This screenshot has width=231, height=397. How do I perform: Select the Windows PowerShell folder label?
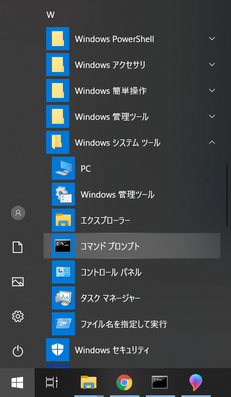[x=115, y=39]
